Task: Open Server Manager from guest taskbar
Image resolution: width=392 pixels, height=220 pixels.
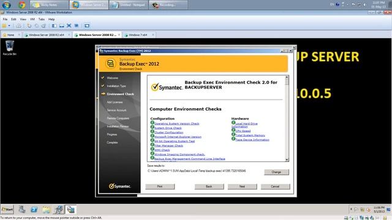Action: 22,210
